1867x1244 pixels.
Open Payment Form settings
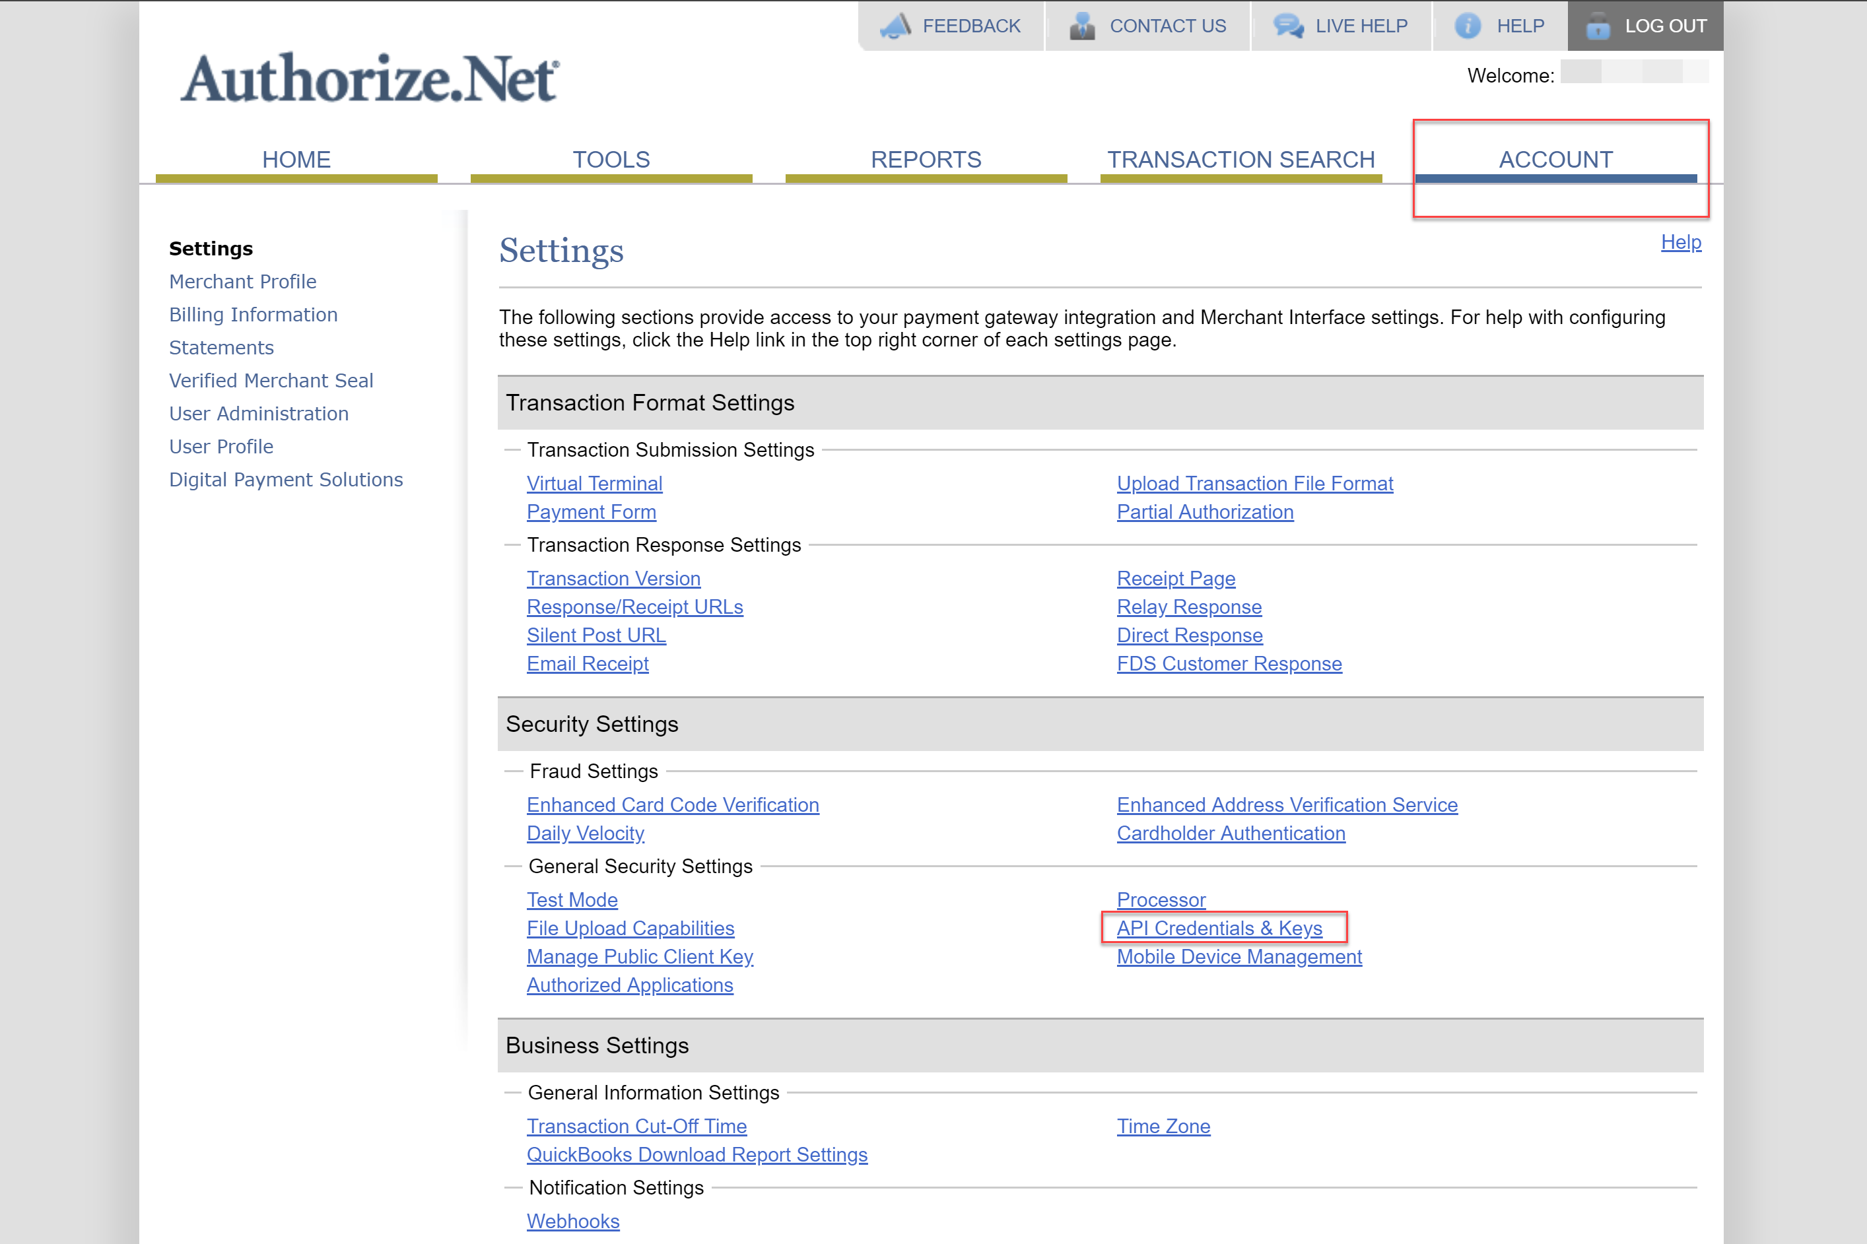click(x=591, y=511)
